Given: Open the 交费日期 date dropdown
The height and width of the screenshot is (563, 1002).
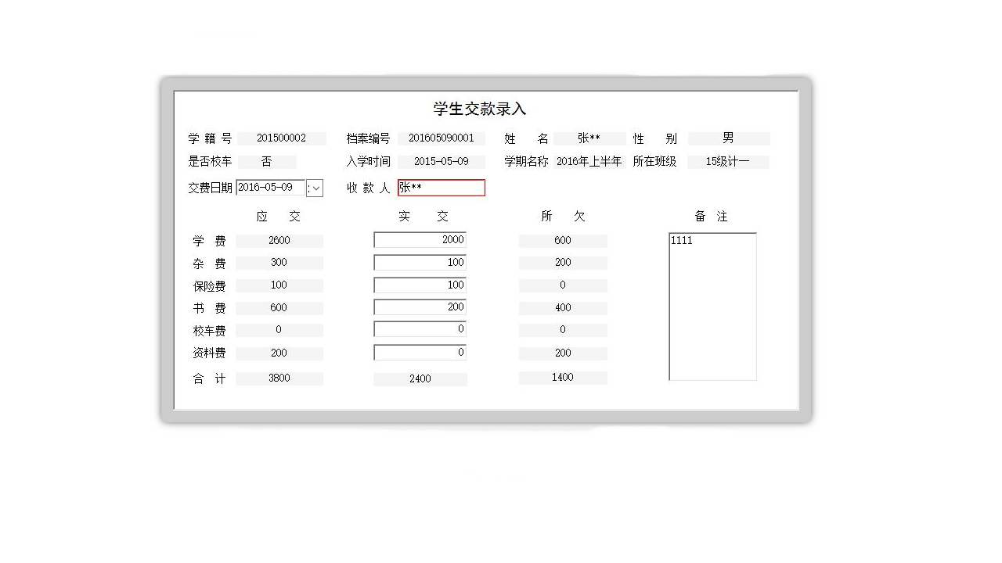Looking at the screenshot, I should [x=315, y=188].
